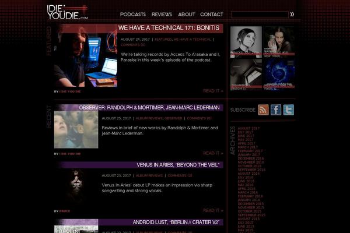Open the July 2016 archive
Viewport: 350px width, 233px height.
point(246,178)
